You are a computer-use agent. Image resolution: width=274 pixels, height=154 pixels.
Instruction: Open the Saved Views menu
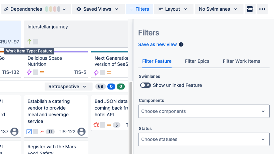coord(98,9)
